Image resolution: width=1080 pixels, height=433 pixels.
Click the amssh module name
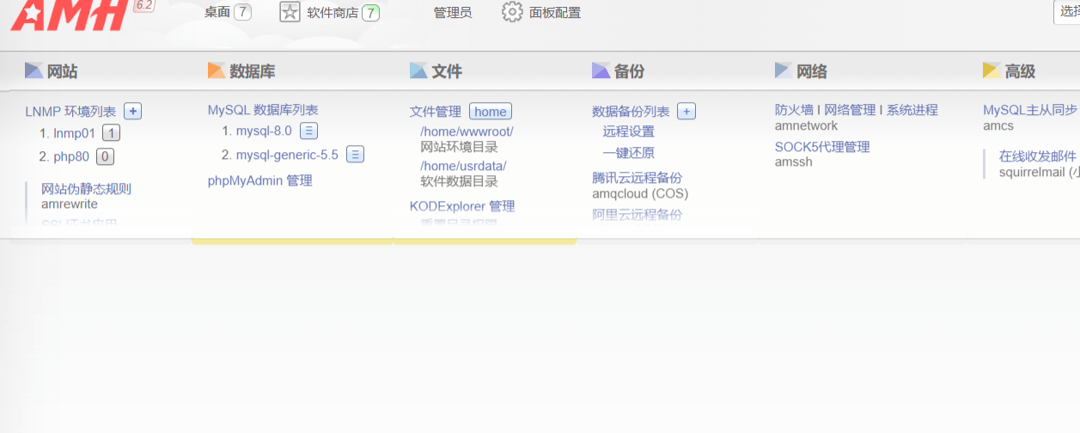[794, 162]
